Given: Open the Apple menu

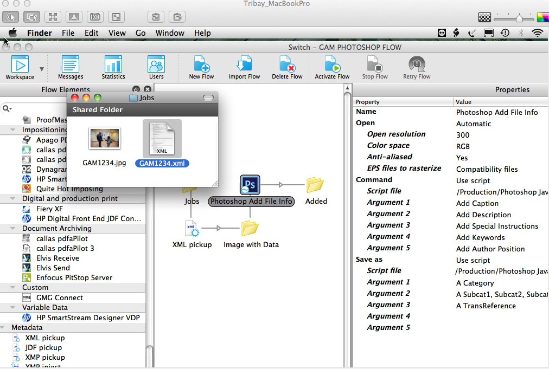Looking at the screenshot, I should pyautogui.click(x=13, y=33).
